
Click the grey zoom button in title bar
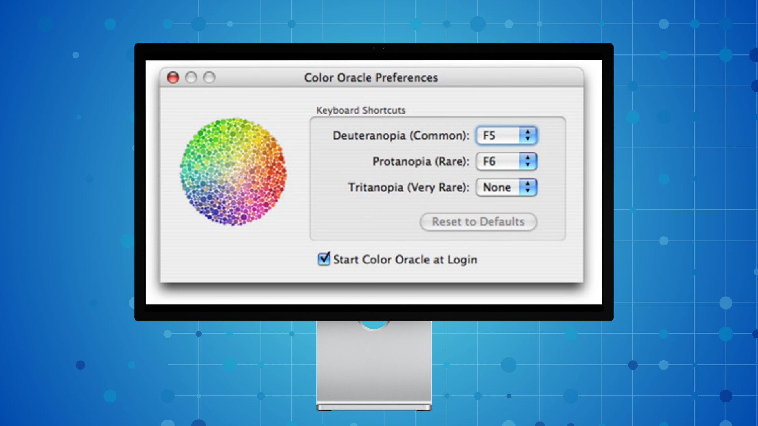click(x=209, y=78)
